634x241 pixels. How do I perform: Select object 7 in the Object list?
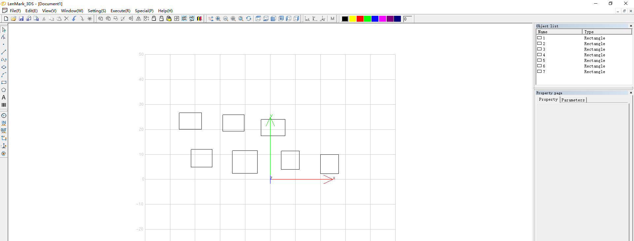584,71
